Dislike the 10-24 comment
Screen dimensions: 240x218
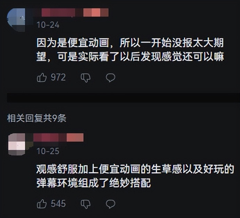pyautogui.click(x=86, y=78)
